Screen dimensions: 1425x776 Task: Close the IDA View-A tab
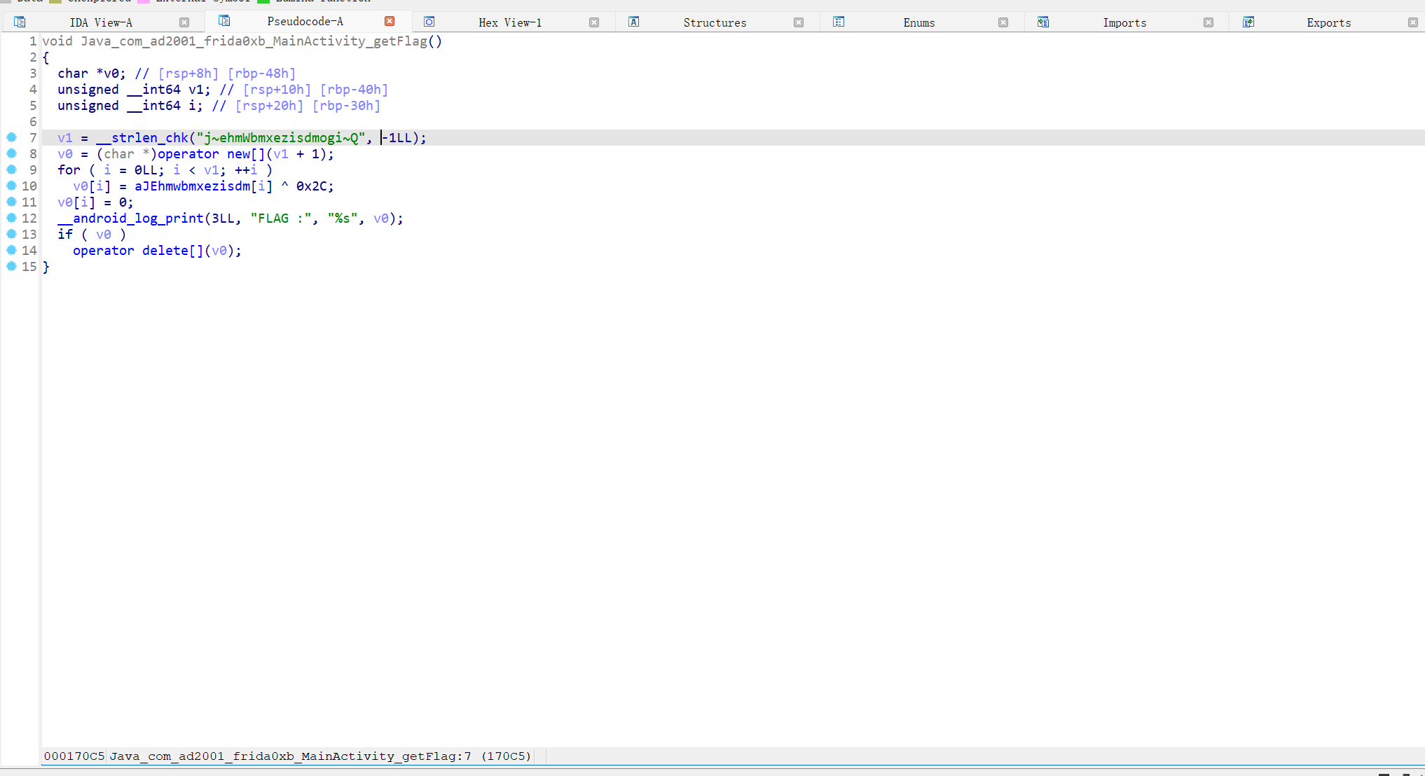tap(184, 22)
